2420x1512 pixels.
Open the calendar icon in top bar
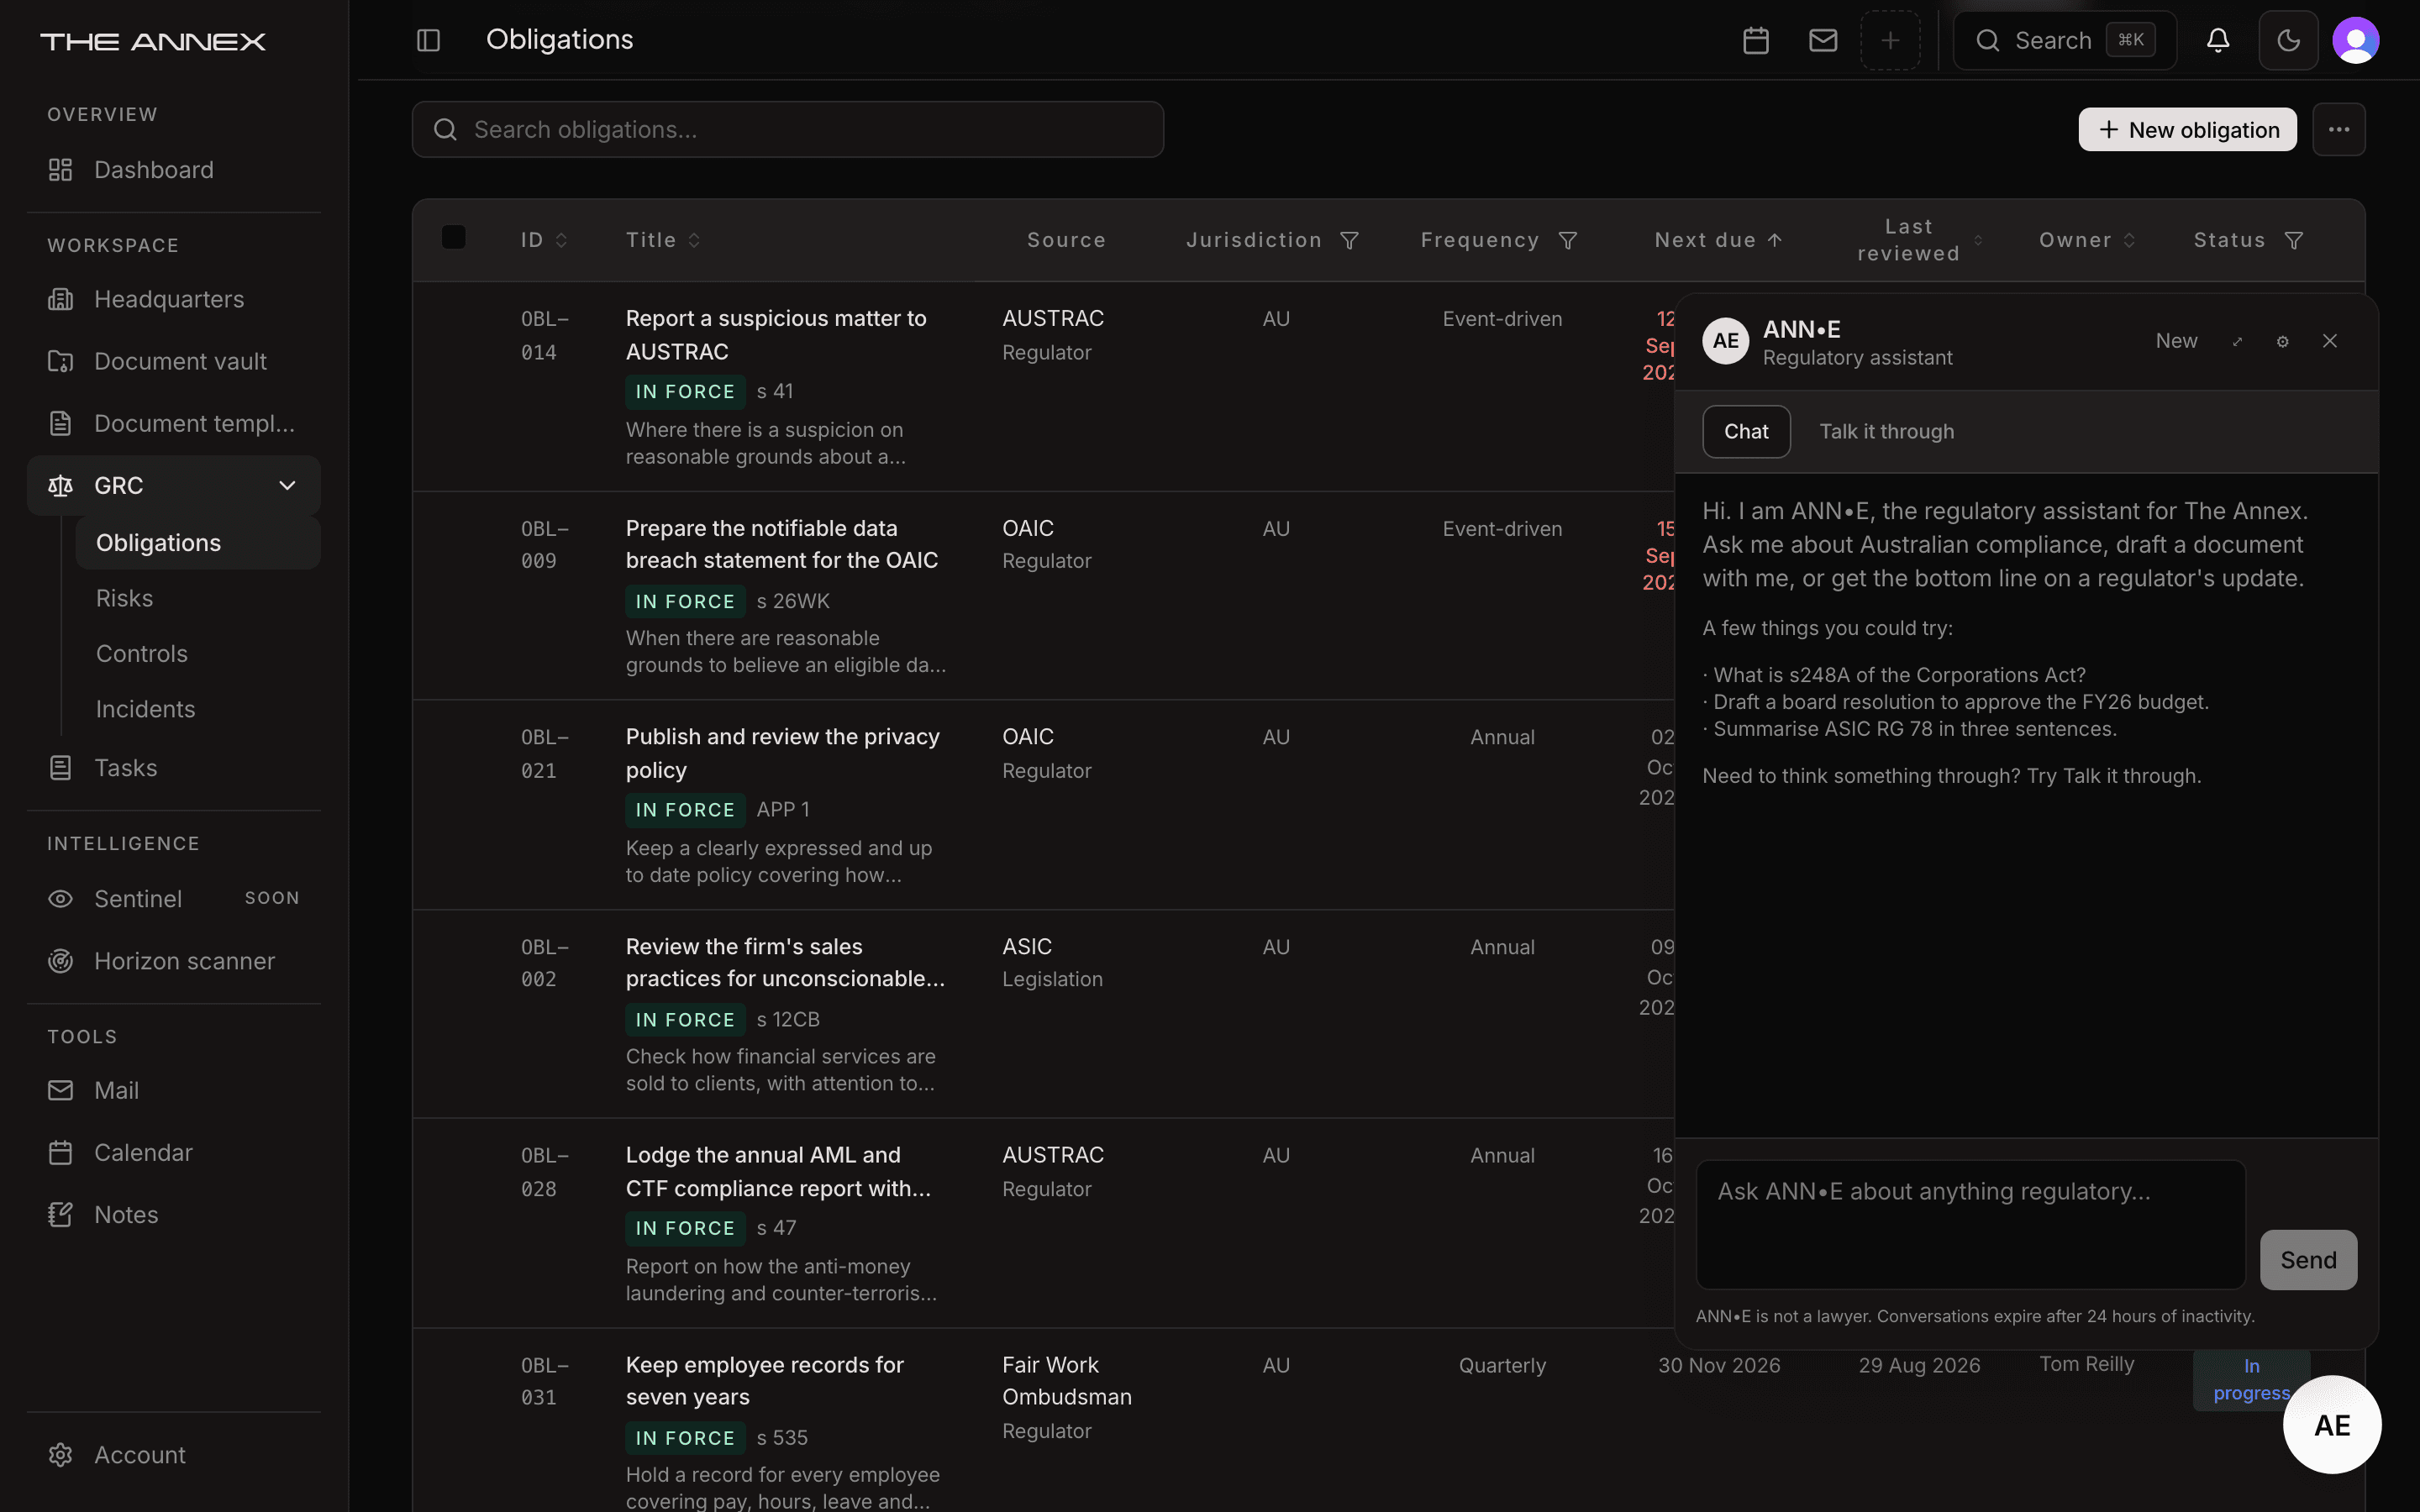click(1756, 40)
